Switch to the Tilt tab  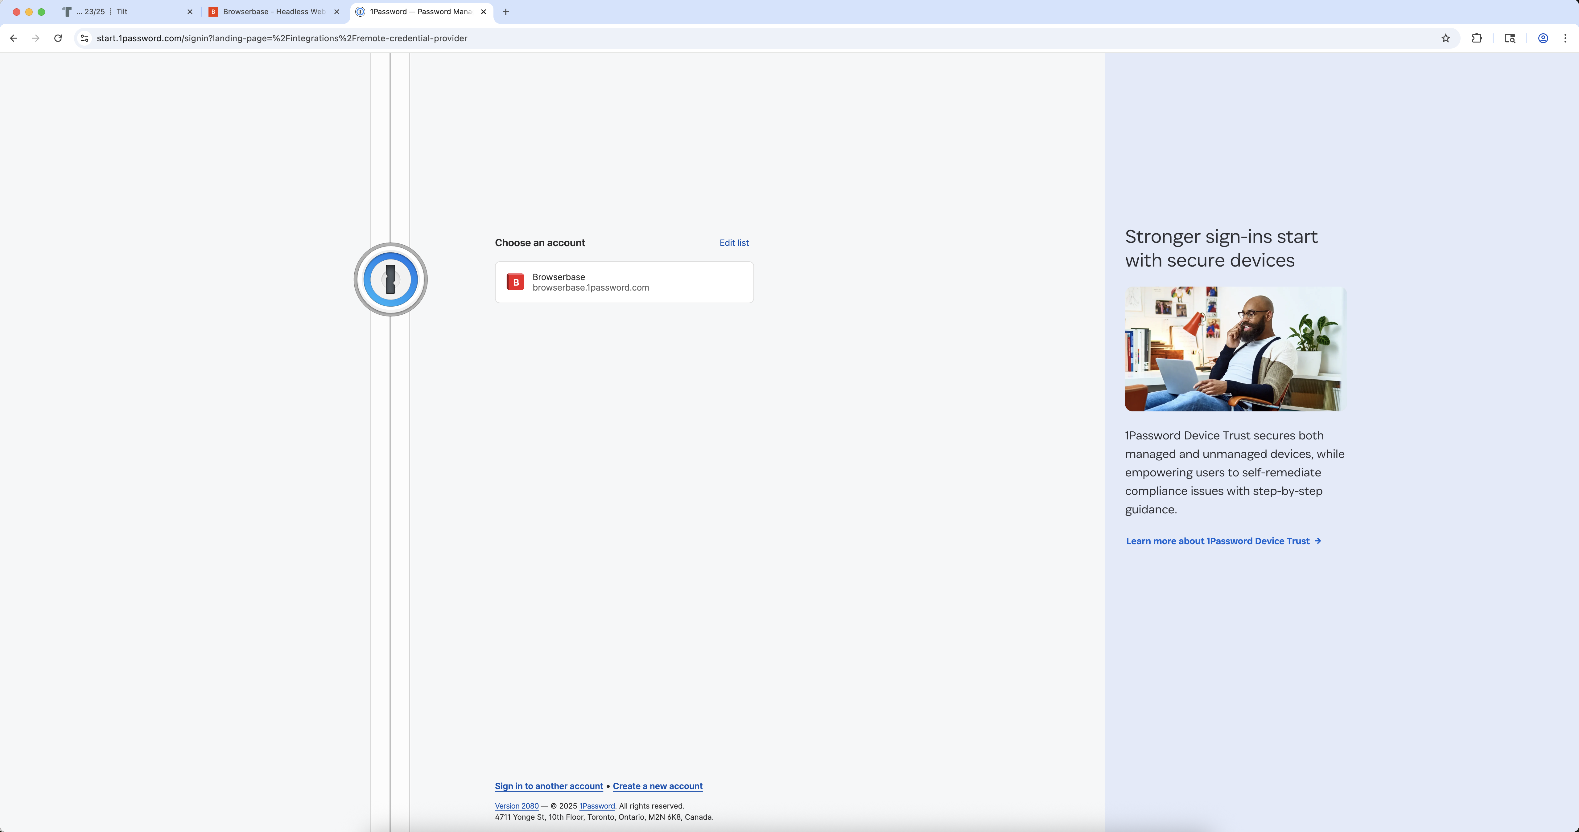pos(123,12)
